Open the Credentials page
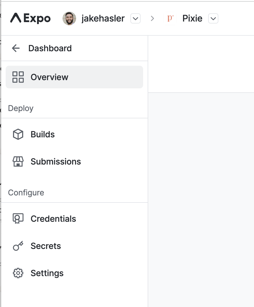The width and height of the screenshot is (254, 307). [x=53, y=219]
